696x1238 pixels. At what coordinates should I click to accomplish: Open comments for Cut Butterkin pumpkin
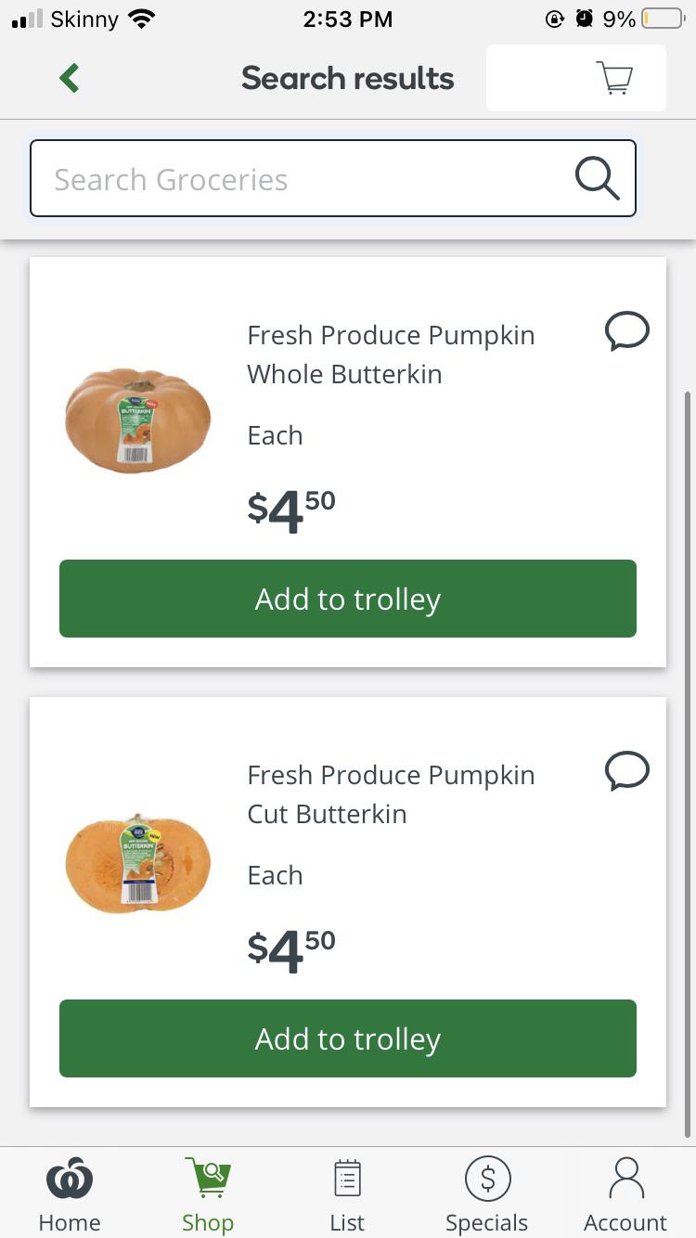(626, 771)
